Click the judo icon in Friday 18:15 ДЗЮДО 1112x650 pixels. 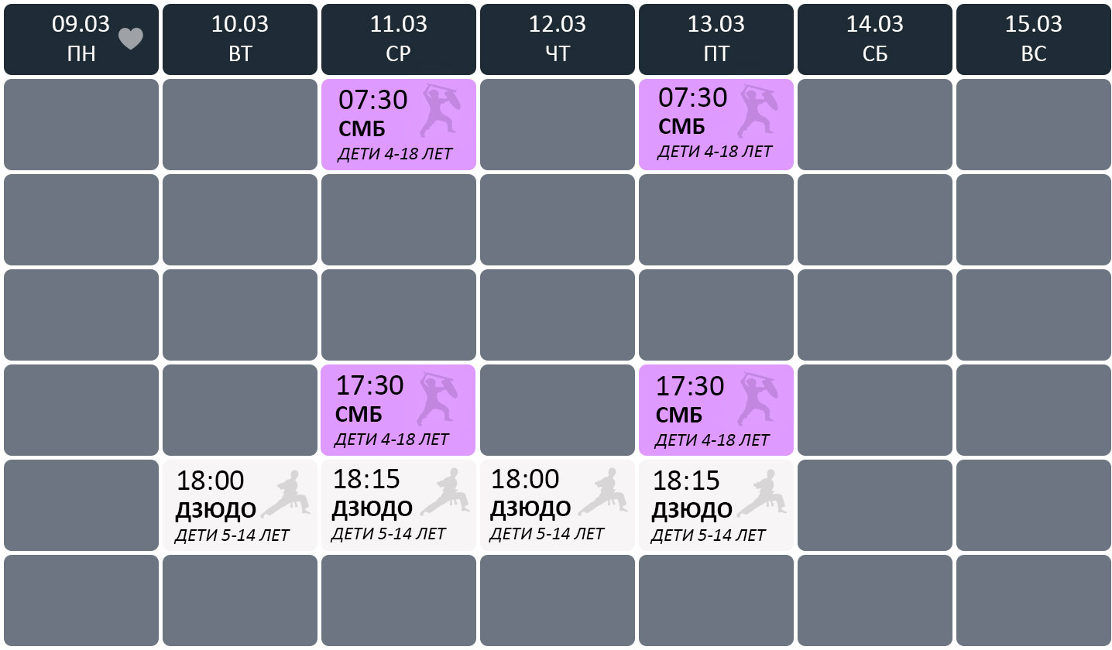(x=762, y=494)
